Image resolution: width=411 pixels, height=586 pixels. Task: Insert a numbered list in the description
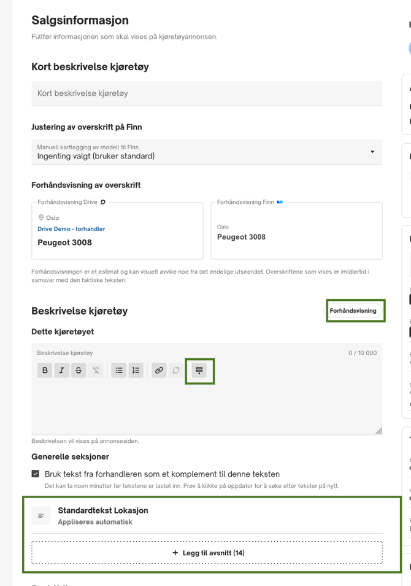pyautogui.click(x=134, y=370)
